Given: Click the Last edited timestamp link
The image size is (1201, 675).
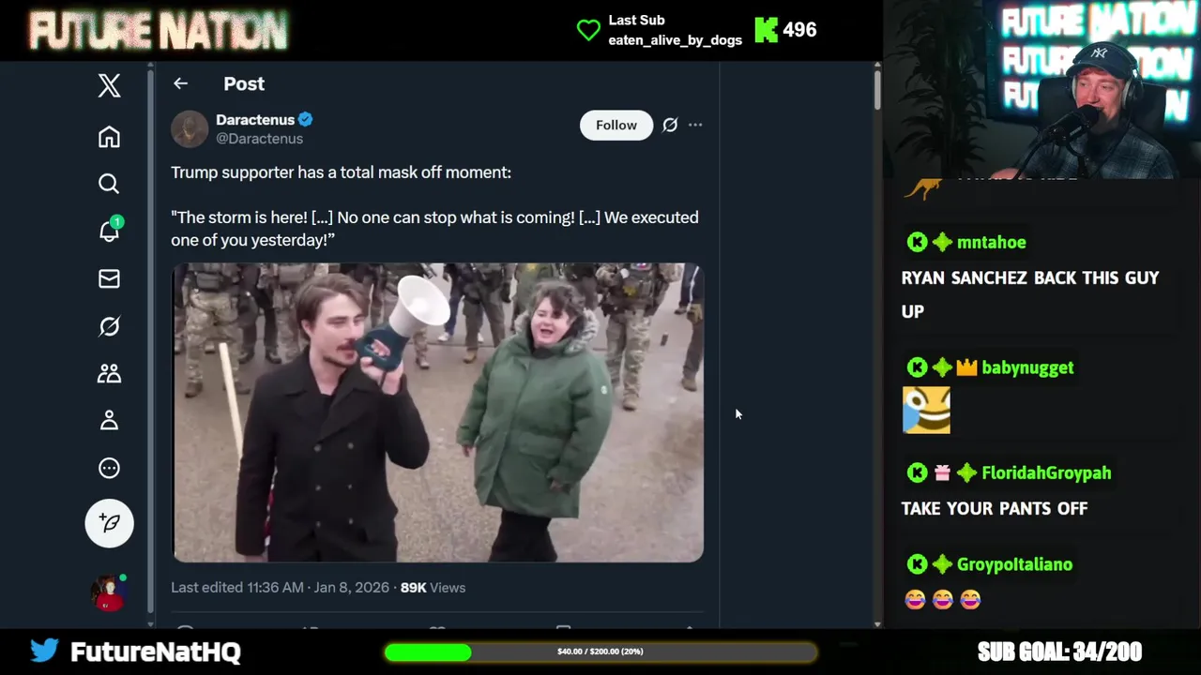Looking at the screenshot, I should [280, 588].
